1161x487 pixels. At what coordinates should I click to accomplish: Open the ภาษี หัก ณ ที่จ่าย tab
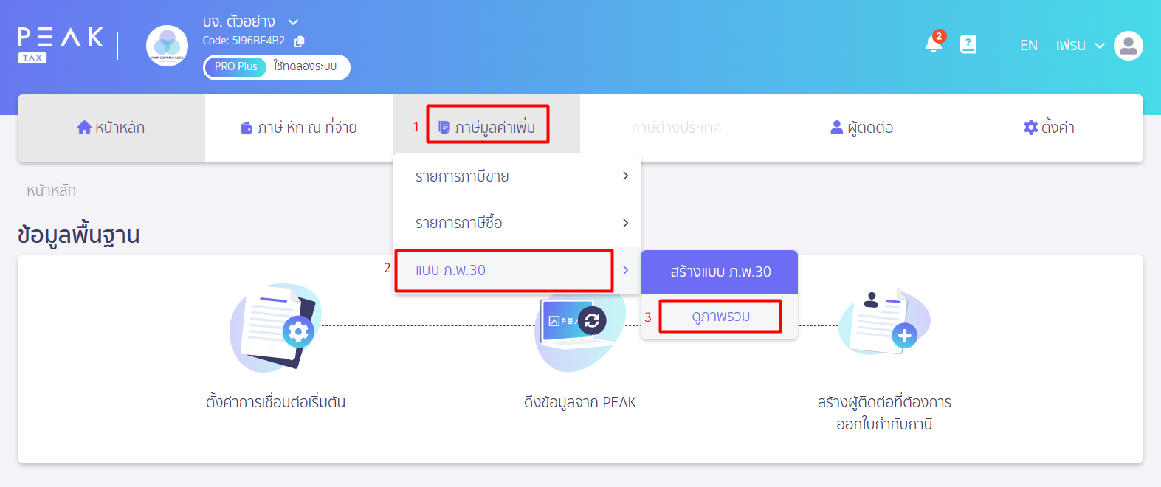click(x=299, y=128)
